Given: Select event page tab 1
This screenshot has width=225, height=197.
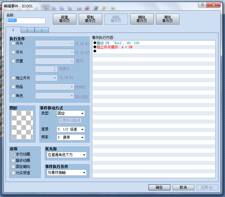Looking at the screenshot, I should point(13,30).
